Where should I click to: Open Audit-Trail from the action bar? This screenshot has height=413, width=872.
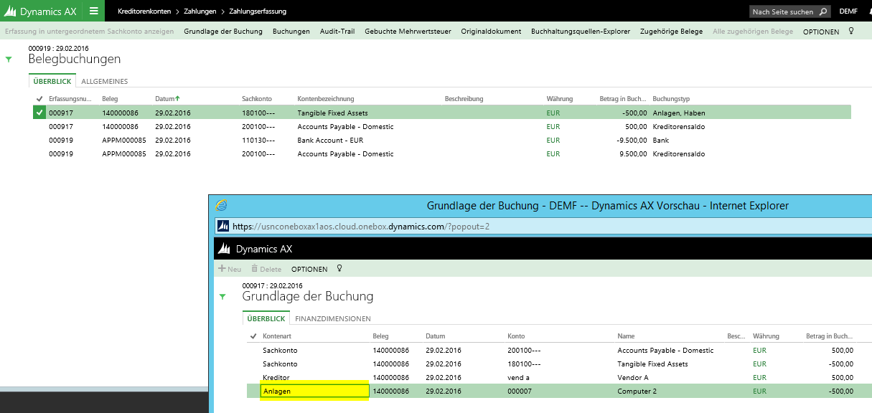click(337, 32)
